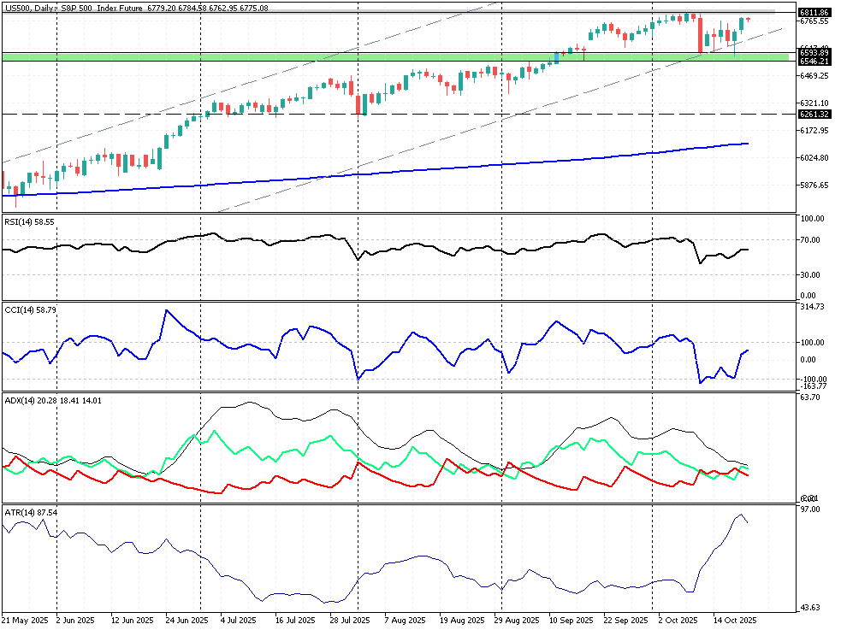The width and height of the screenshot is (841, 630).
Task: Click the 24 Jun 2025 date label
Action: (x=187, y=620)
